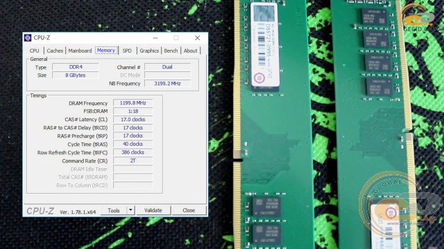The height and width of the screenshot is (249, 444).
Task: Click the NB Frequency label
Action: [x=125, y=84]
